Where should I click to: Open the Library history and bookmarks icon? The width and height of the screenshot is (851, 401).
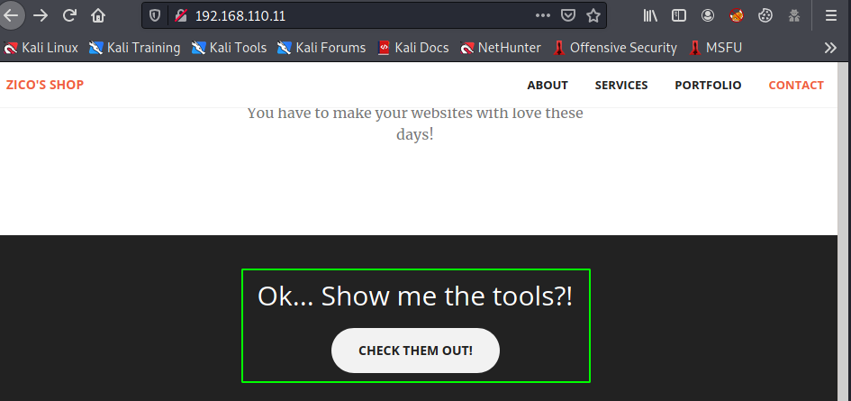tap(650, 15)
